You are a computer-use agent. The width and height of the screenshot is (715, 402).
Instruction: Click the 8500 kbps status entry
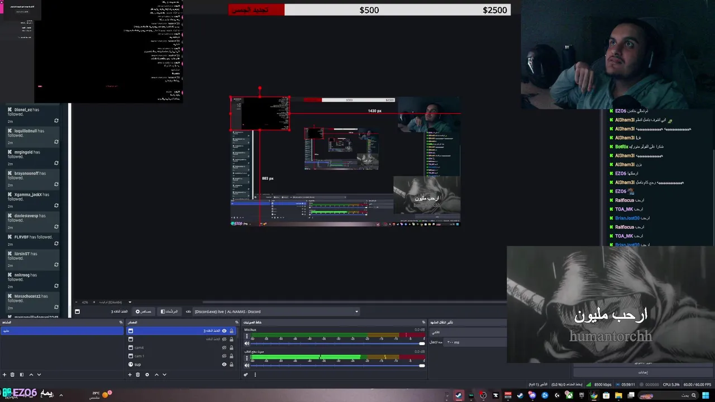click(x=600, y=384)
